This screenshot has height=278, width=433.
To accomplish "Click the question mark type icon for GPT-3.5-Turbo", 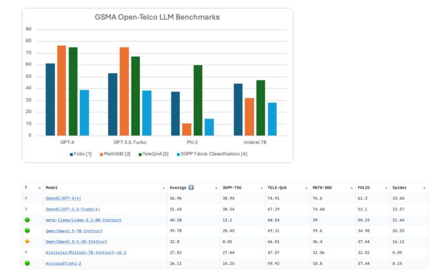I will coord(25,209).
